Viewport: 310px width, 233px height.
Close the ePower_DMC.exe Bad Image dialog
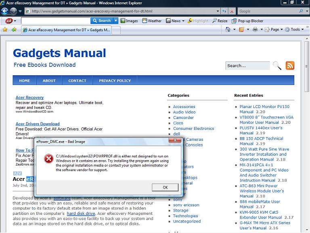(175, 140)
